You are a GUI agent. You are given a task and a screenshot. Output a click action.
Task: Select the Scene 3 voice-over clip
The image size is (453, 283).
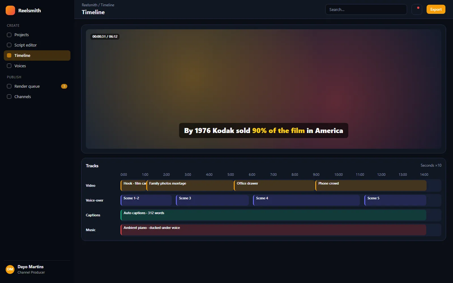pyautogui.click(x=212, y=200)
